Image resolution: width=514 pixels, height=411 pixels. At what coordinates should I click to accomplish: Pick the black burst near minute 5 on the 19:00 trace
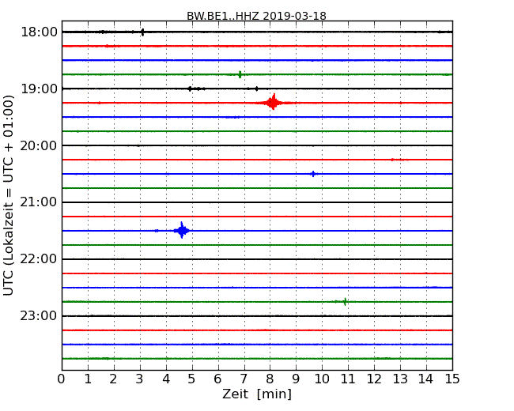(x=196, y=89)
